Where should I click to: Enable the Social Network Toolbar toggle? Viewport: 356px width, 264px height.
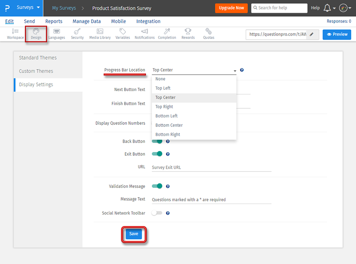[157, 213]
